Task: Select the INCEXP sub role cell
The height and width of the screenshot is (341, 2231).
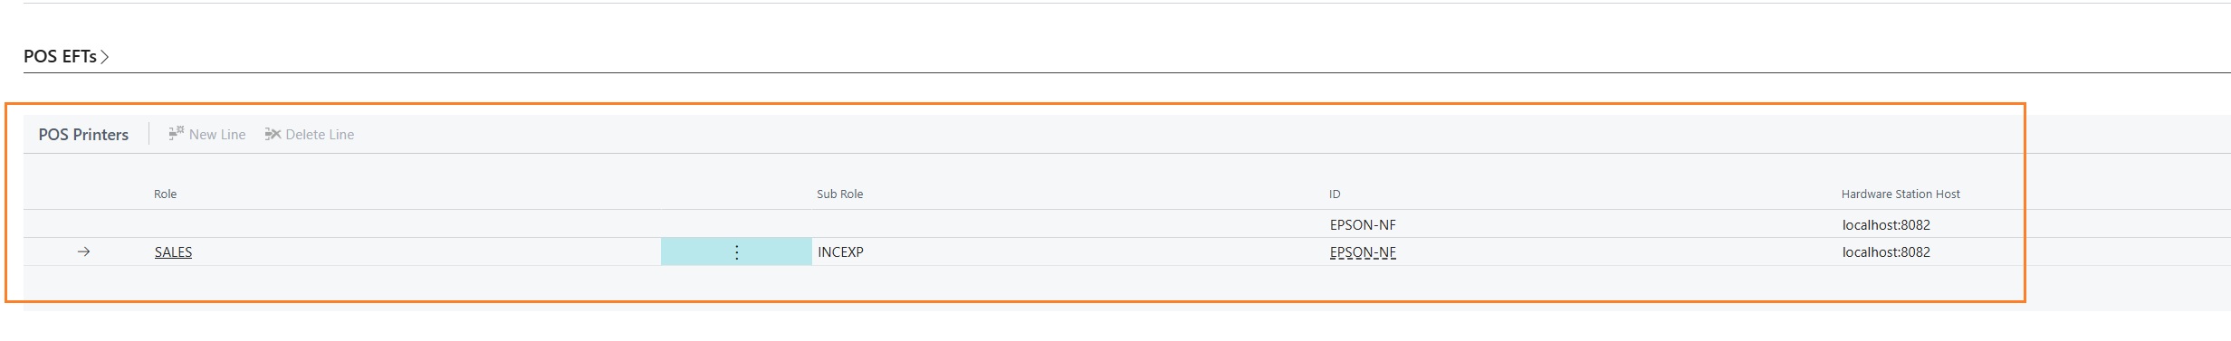Action: pos(840,252)
